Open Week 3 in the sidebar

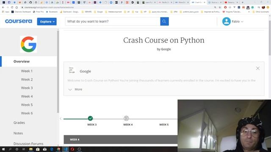pyautogui.click(x=27, y=88)
